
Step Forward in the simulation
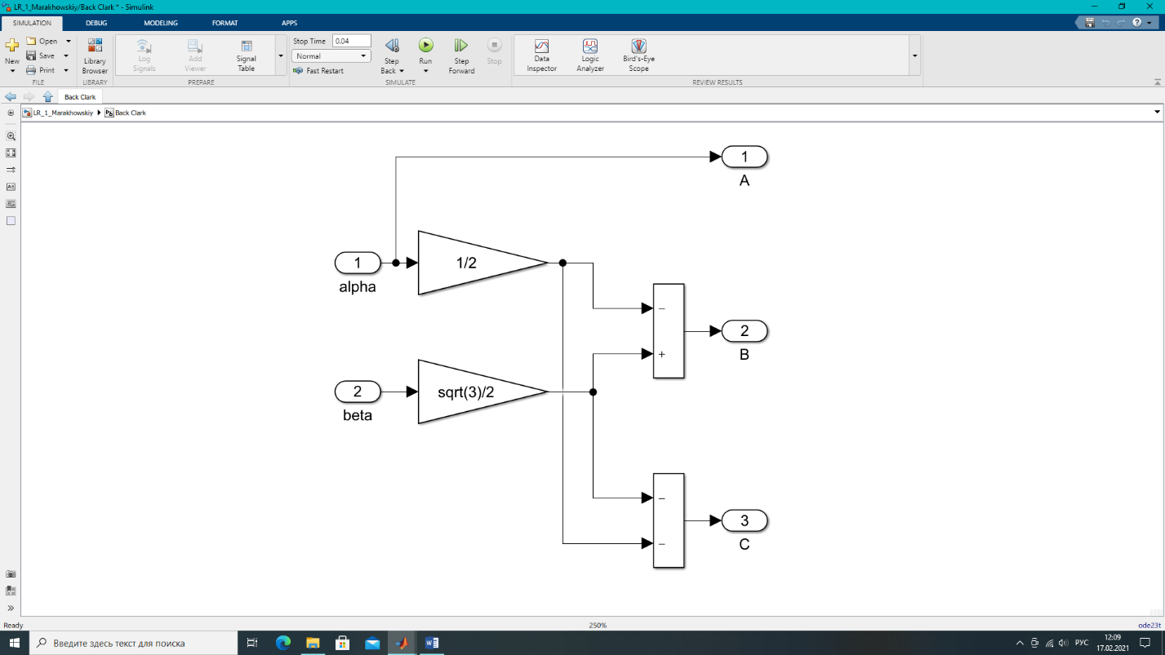pyautogui.click(x=461, y=55)
